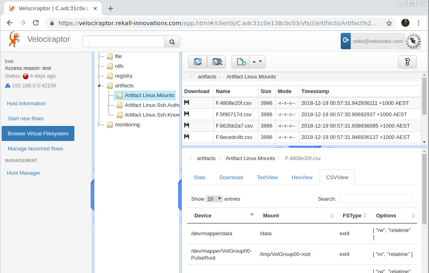Viewport: 429px width, 273px height.
Task: Switch to the TextView tab
Action: tap(267, 178)
